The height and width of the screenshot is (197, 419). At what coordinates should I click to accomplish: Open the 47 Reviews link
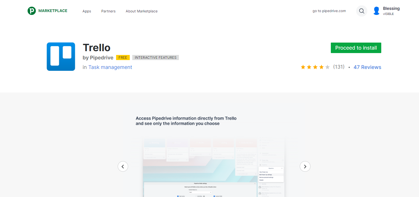pyautogui.click(x=367, y=67)
